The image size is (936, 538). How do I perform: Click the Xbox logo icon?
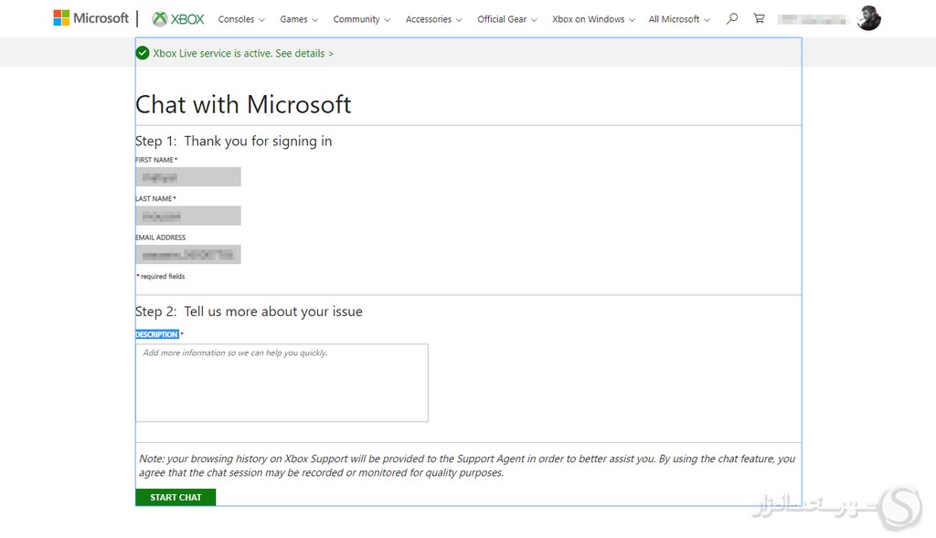[x=160, y=19]
